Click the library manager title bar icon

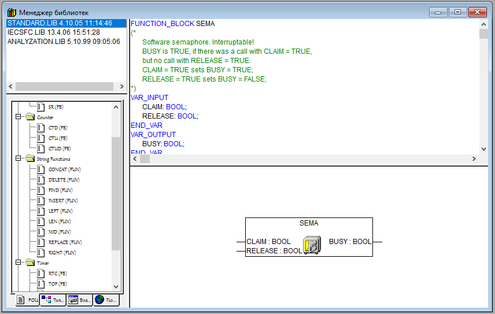[12, 12]
